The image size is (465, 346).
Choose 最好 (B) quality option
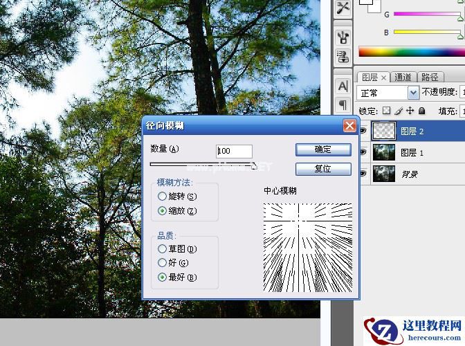[x=162, y=277]
